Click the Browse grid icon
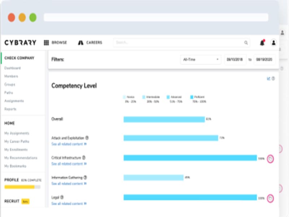 46,43
